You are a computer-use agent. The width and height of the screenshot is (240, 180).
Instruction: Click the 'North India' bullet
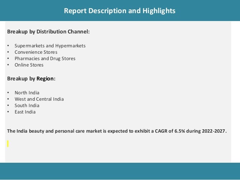pos(27,93)
